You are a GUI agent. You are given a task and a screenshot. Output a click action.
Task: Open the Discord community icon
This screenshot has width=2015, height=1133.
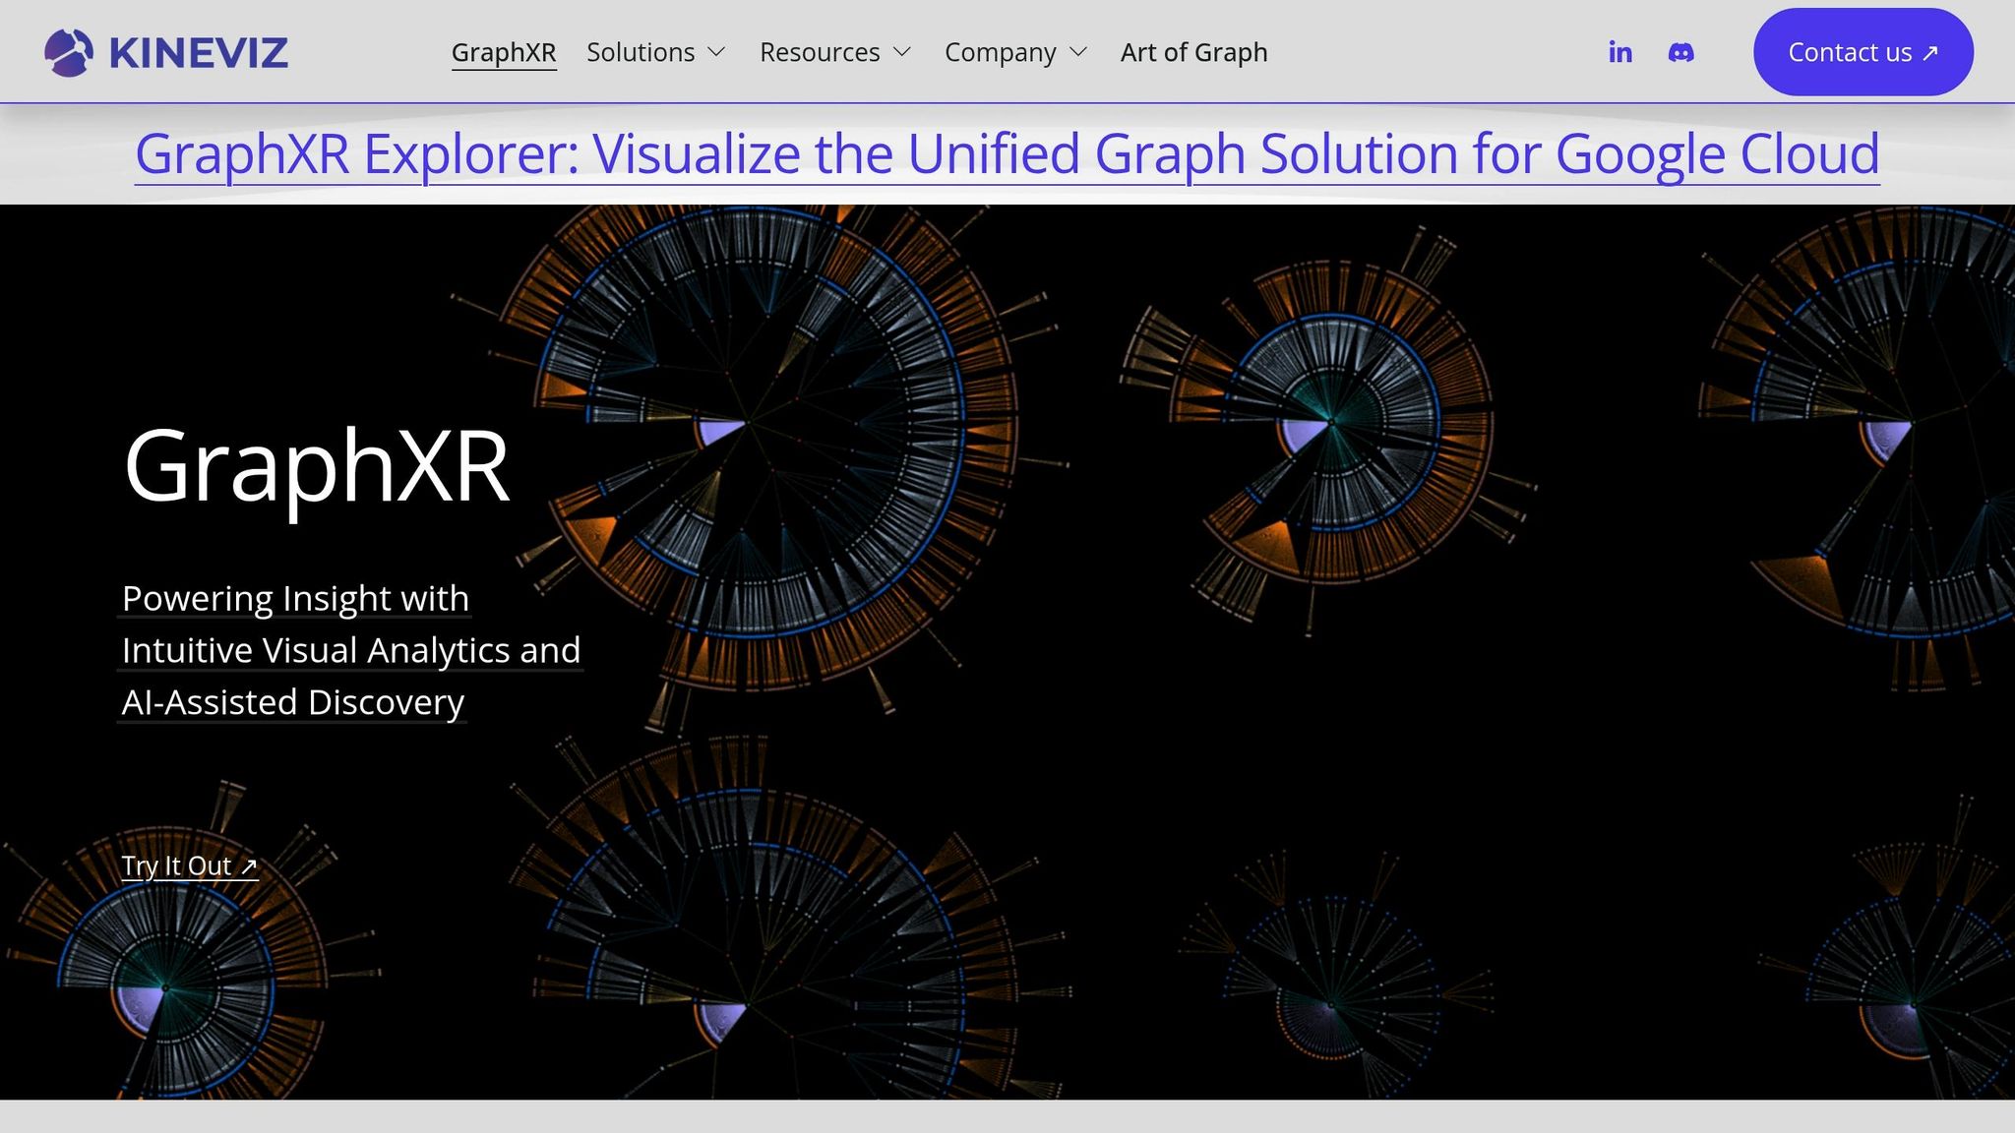(x=1680, y=52)
